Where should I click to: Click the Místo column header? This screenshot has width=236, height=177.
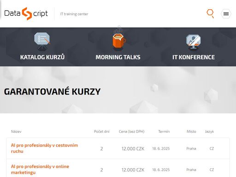tap(191, 131)
